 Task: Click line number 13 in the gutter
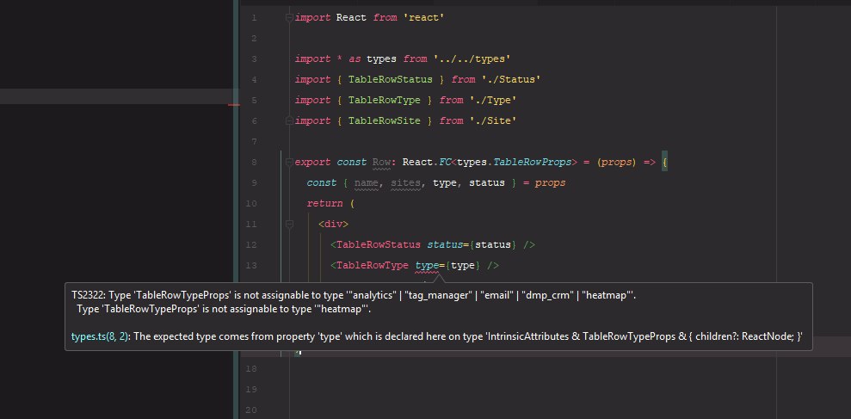point(250,265)
